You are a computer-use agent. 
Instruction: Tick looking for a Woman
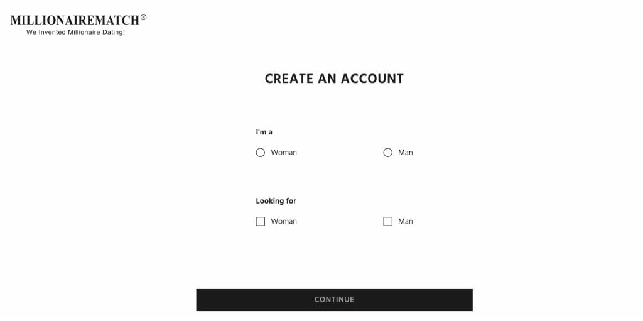(x=261, y=222)
